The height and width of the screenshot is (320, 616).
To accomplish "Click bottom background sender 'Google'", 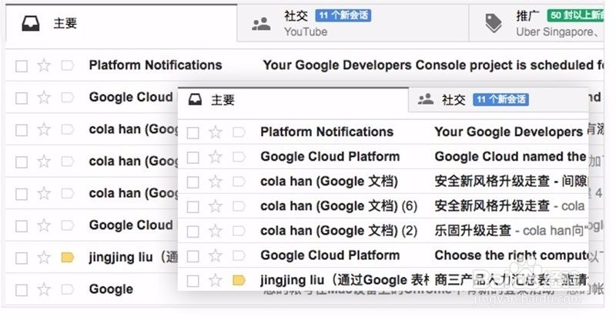I will click(111, 289).
